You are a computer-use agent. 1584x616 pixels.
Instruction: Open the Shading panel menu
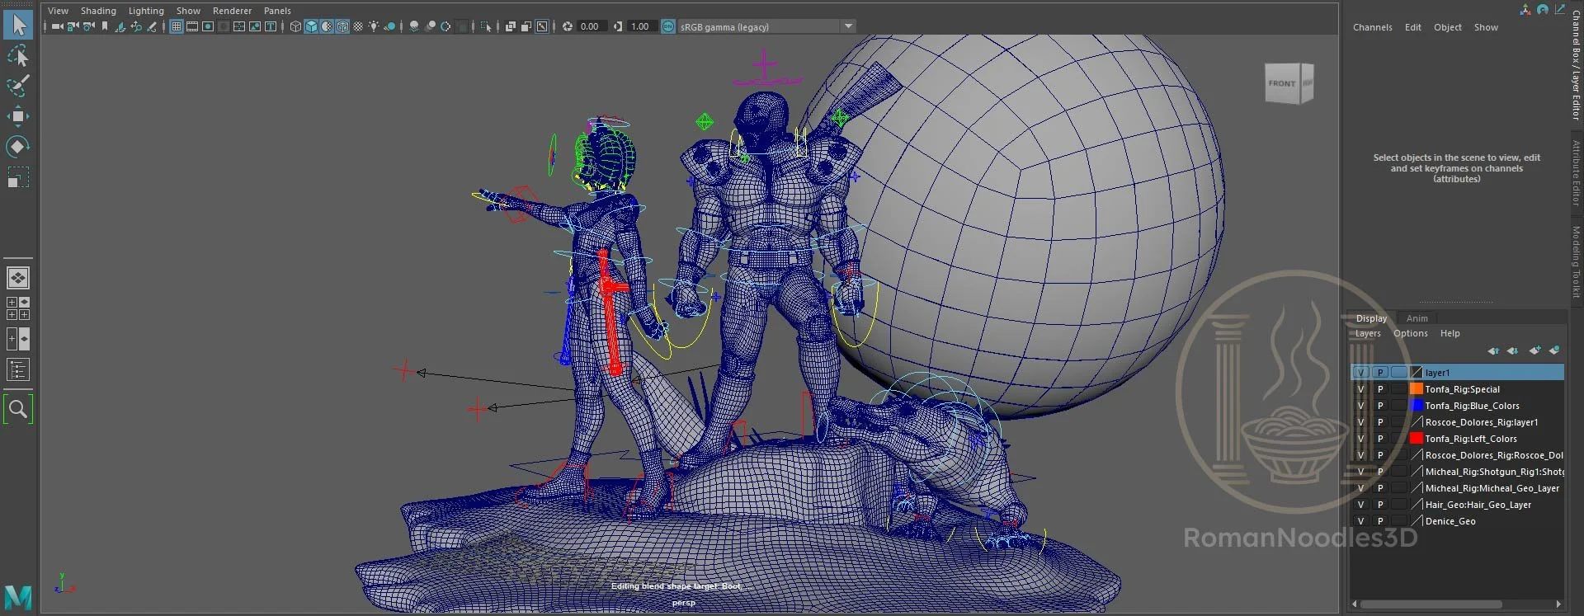[98, 11]
